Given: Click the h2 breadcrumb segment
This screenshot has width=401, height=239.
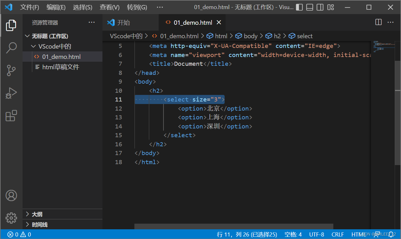Looking at the screenshot, I should [273, 36].
